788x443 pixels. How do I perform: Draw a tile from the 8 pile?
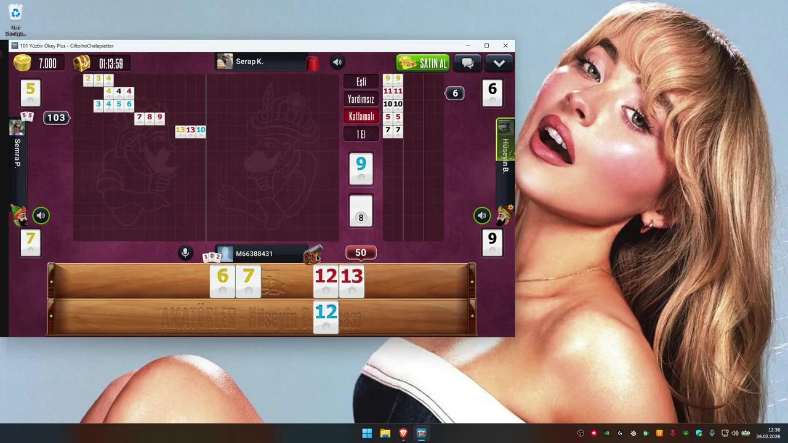(361, 212)
